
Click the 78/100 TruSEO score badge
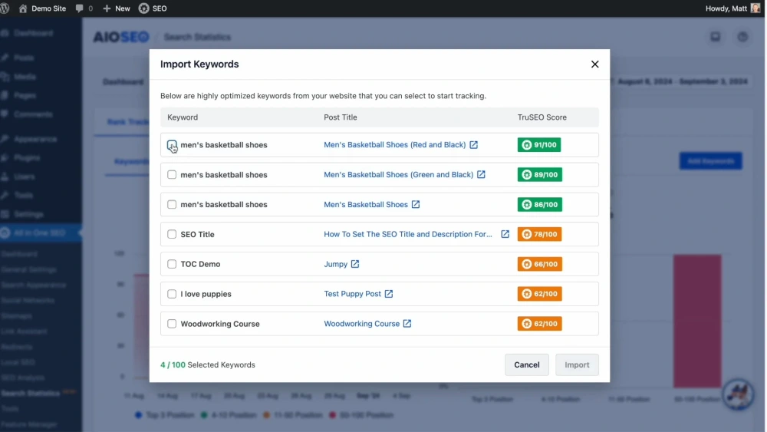click(539, 234)
